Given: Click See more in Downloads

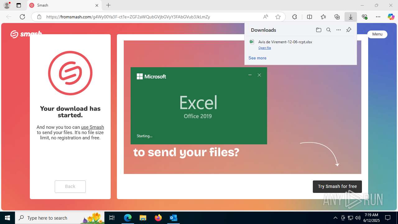Looking at the screenshot, I should [x=257, y=58].
